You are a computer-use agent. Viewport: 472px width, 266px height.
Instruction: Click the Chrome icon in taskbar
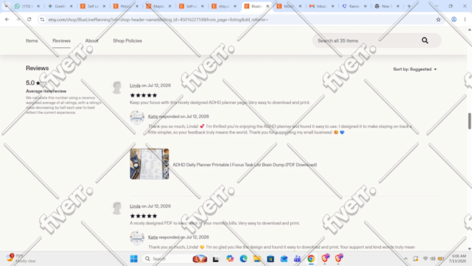[311, 259]
